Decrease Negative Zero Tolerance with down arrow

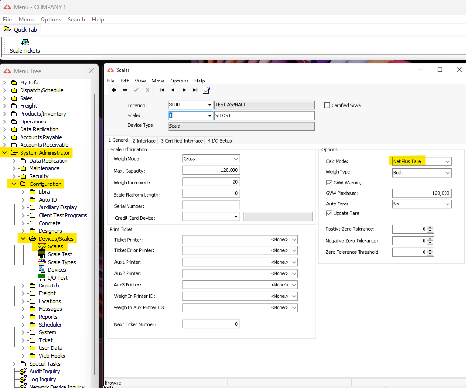pos(430,243)
